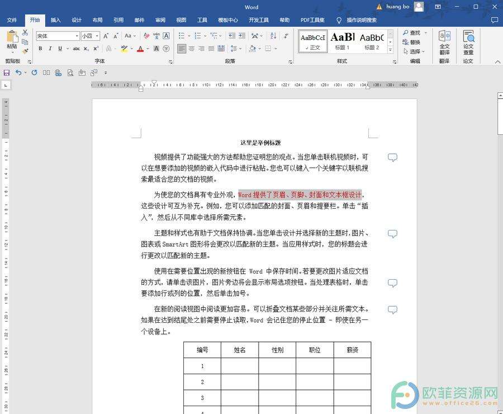503x414 pixels.
Task: Switch to the 插入 (Insert) tab
Action: [55, 20]
